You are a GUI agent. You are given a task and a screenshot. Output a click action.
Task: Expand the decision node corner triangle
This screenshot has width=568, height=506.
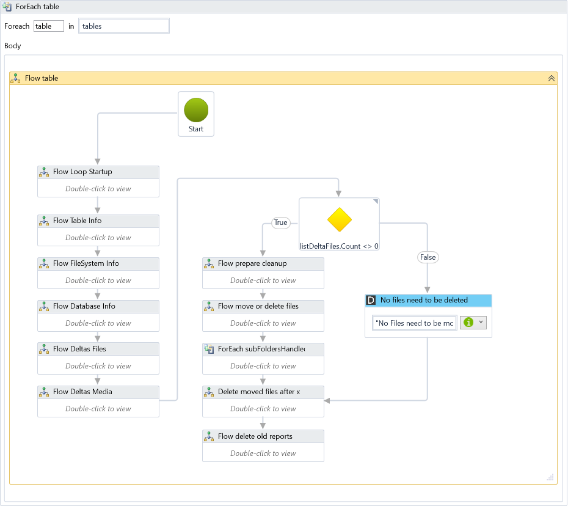click(x=376, y=202)
